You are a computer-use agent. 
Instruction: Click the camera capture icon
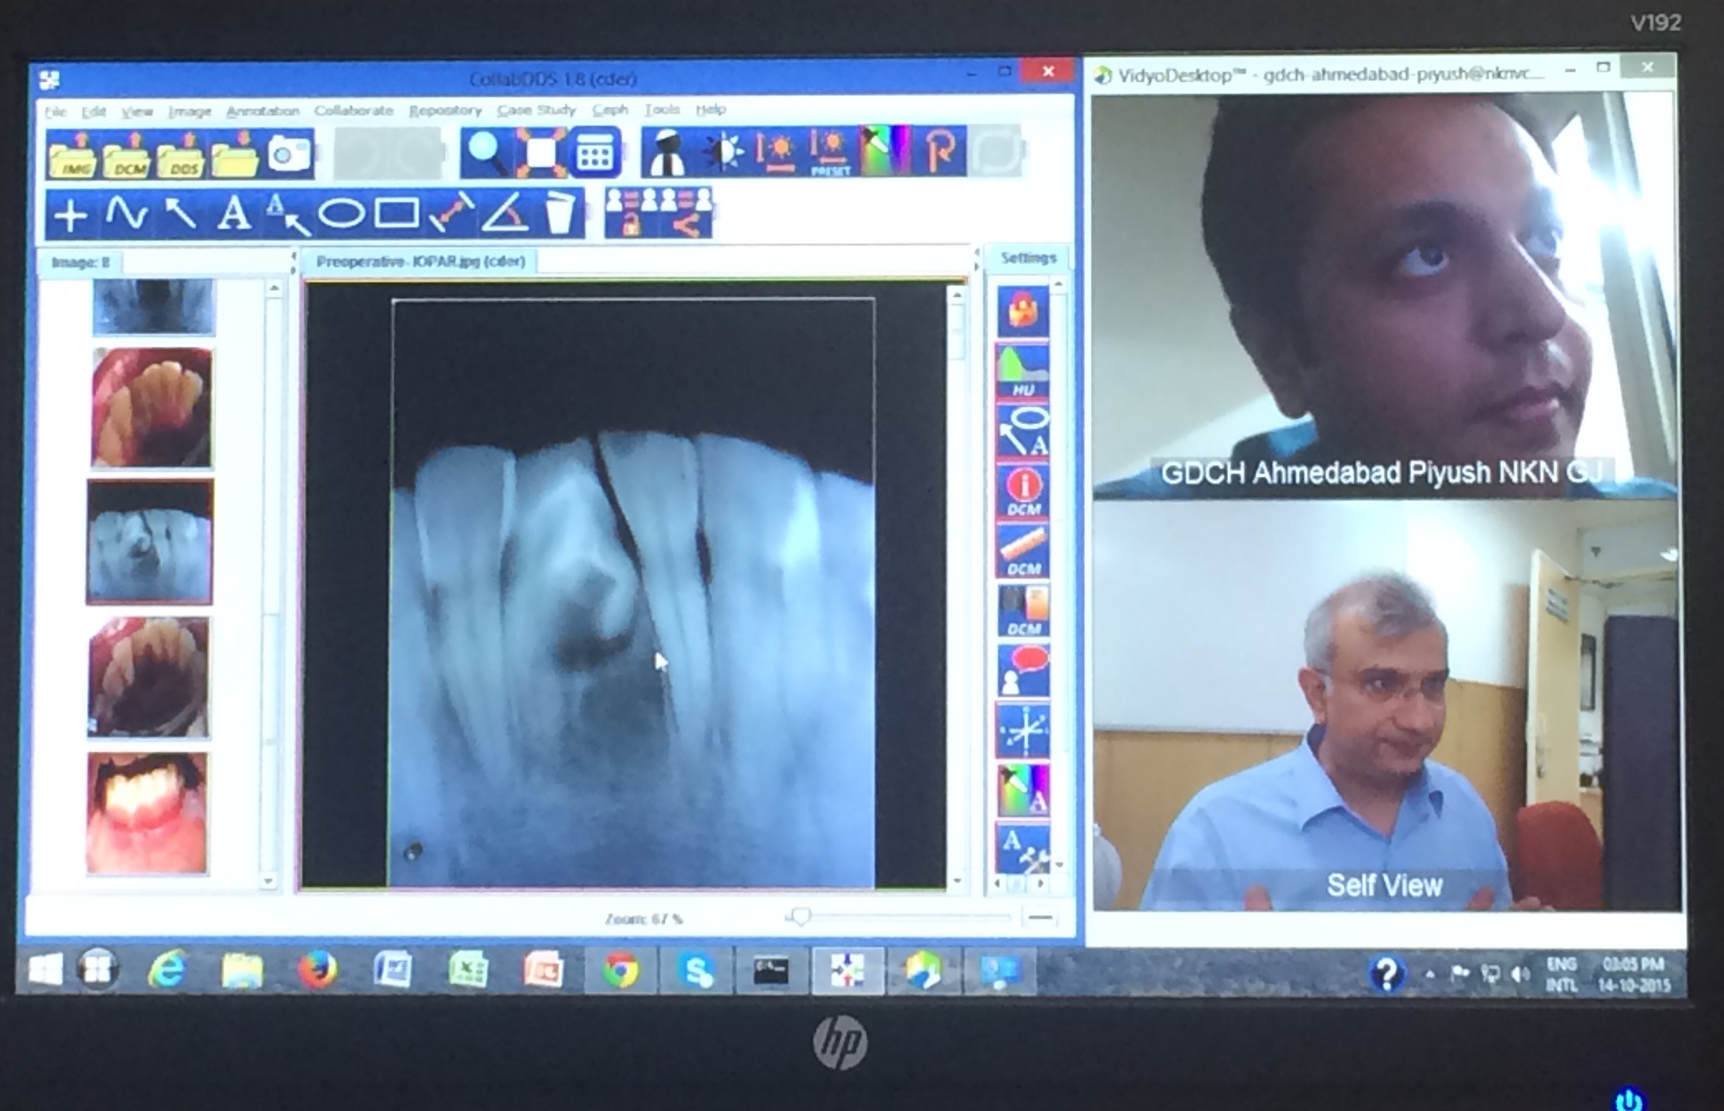click(290, 154)
